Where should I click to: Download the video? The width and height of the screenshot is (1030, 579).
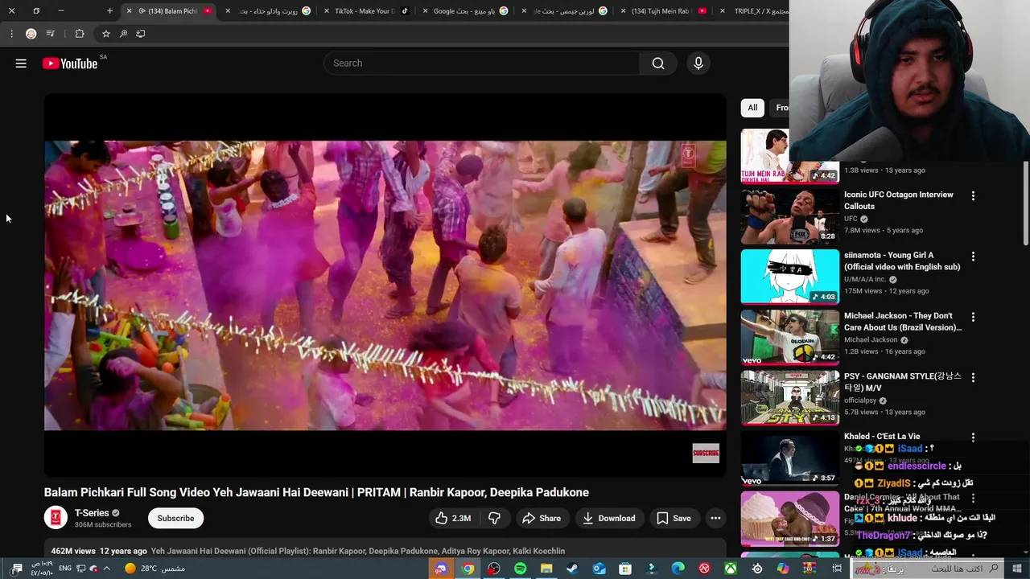(609, 518)
